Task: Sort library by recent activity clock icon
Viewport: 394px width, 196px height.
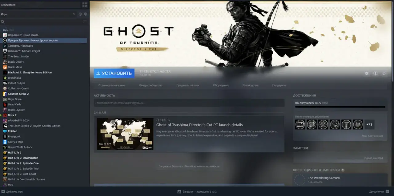Action: pos(80,14)
